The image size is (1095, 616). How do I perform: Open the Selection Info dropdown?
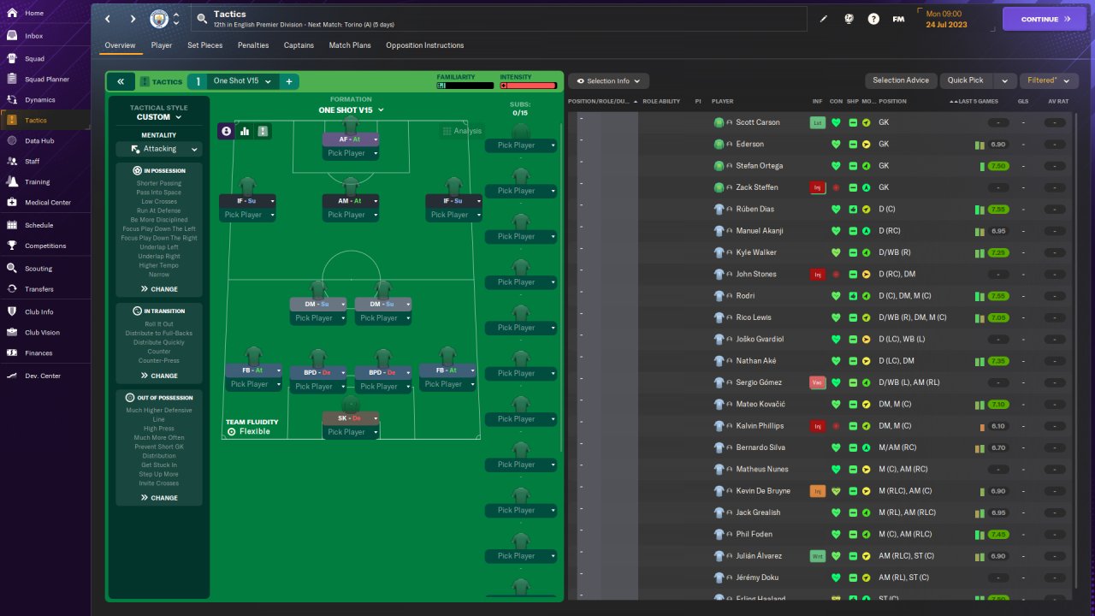click(x=608, y=80)
